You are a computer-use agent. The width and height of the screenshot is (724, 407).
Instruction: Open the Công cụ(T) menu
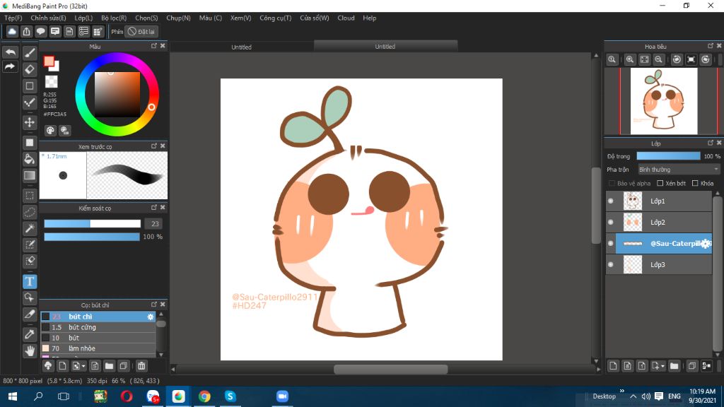coord(276,18)
